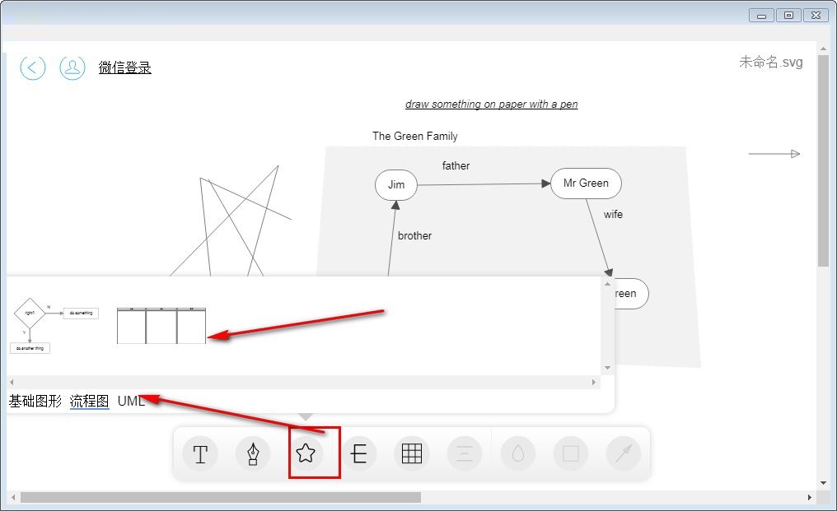Open the 微信登录 login link
The image size is (837, 511).
pos(125,67)
